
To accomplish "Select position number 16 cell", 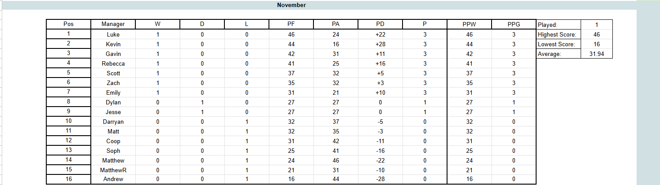I will coord(68,179).
